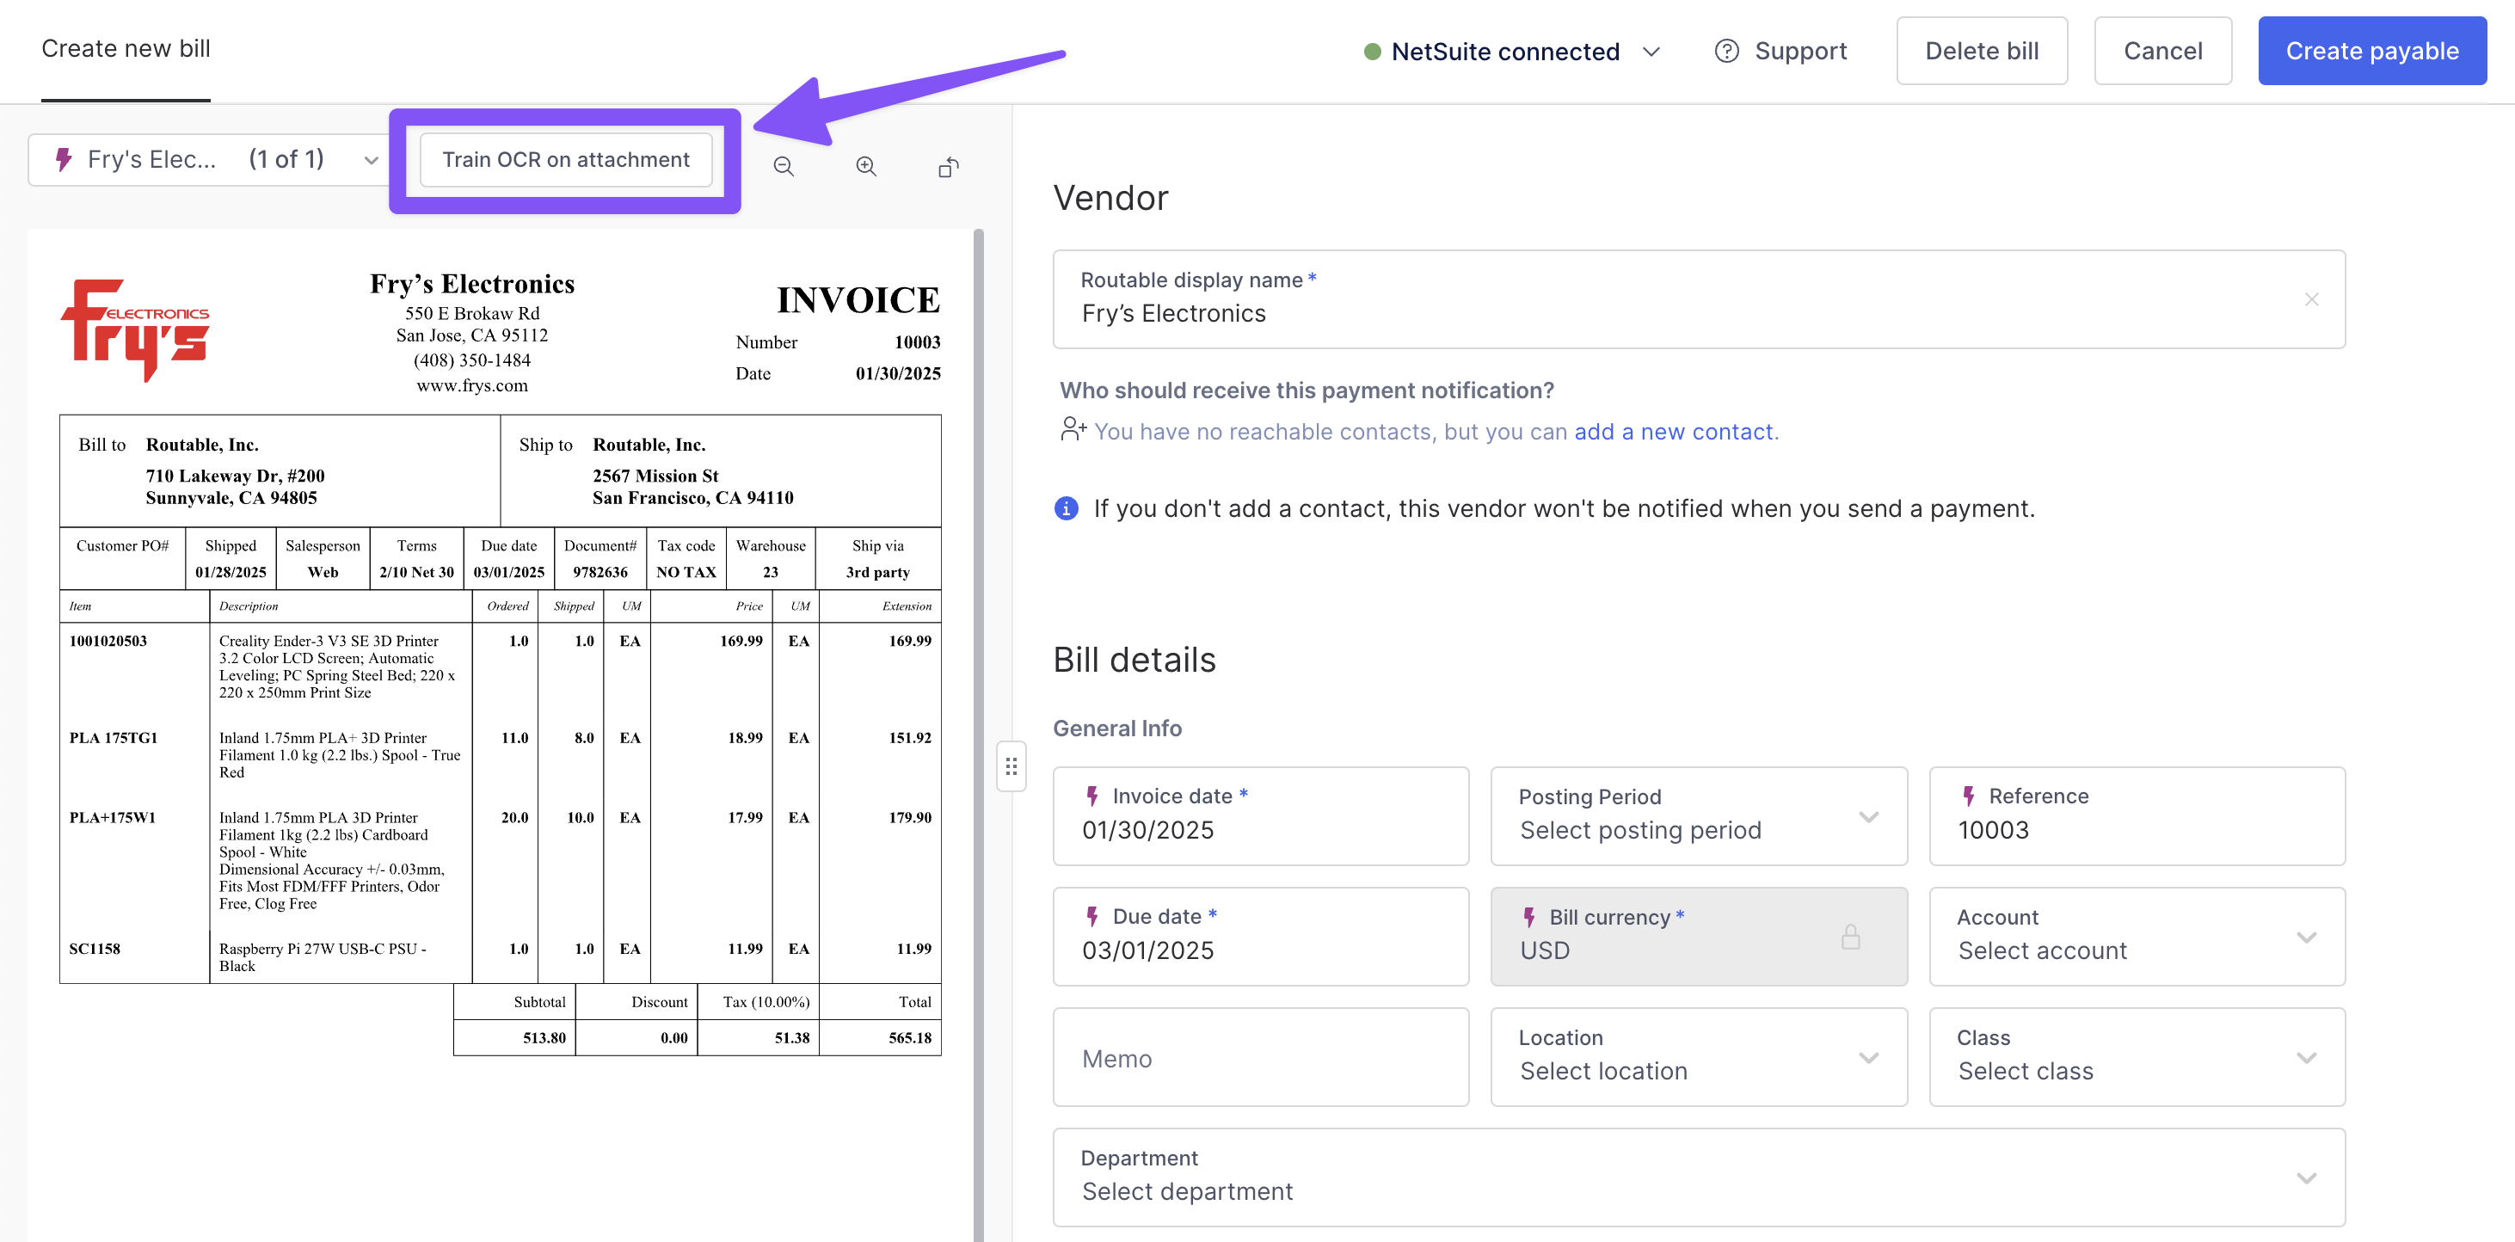Click Train OCR on attachment button

(565, 159)
